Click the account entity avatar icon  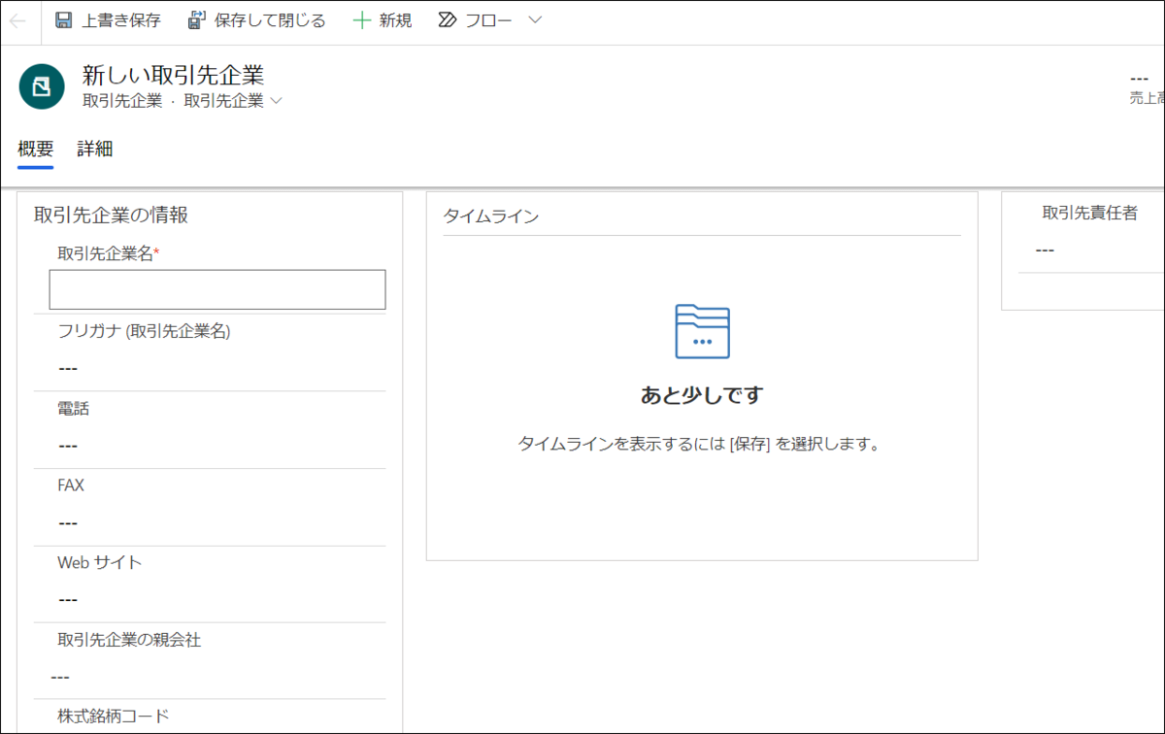pyautogui.click(x=40, y=86)
